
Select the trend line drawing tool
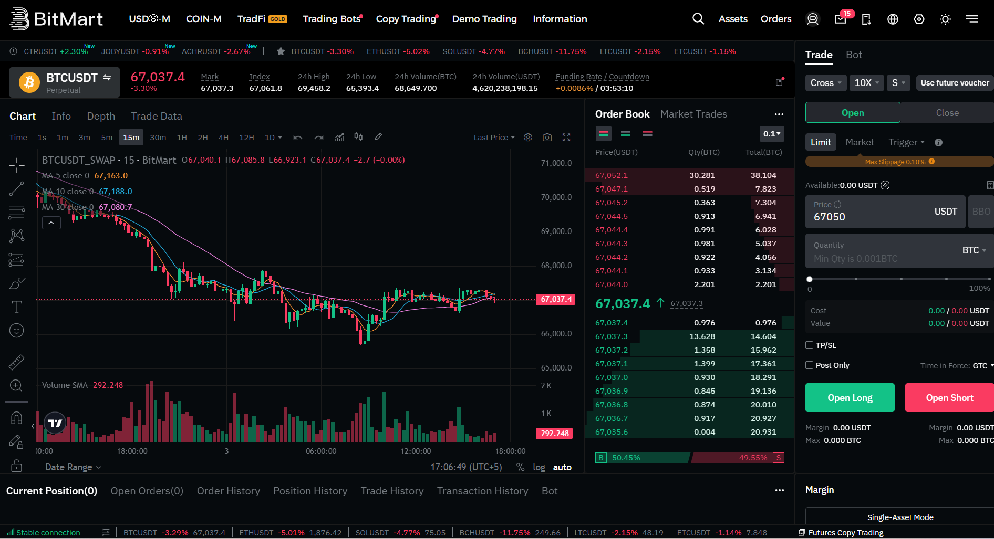(x=17, y=189)
